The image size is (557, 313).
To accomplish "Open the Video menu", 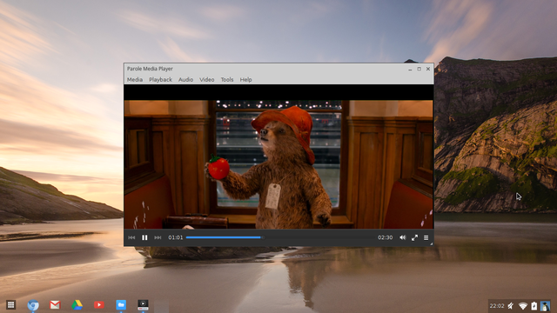I will (x=207, y=79).
